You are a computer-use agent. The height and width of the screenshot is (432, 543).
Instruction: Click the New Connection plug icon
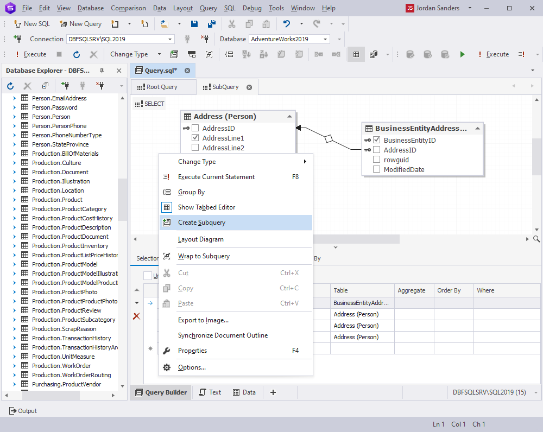tap(17, 39)
